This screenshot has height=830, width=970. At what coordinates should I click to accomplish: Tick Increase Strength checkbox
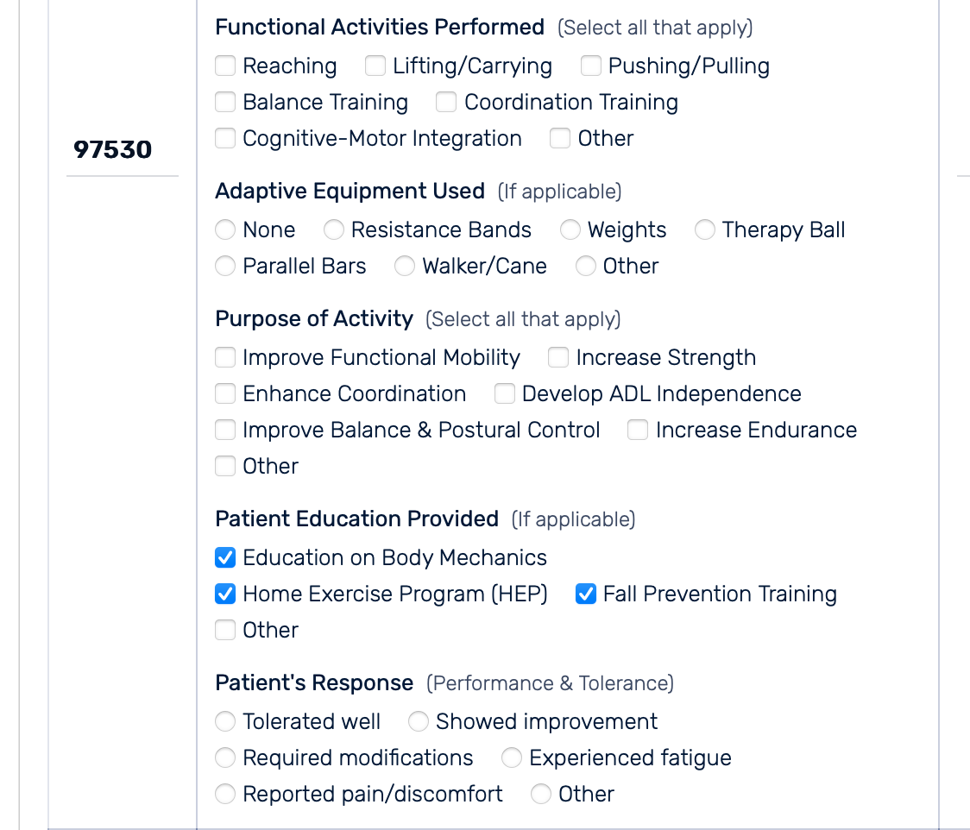click(558, 358)
